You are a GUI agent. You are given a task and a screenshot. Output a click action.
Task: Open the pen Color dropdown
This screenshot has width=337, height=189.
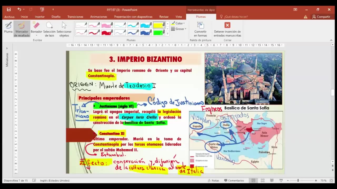pyautogui.click(x=178, y=23)
